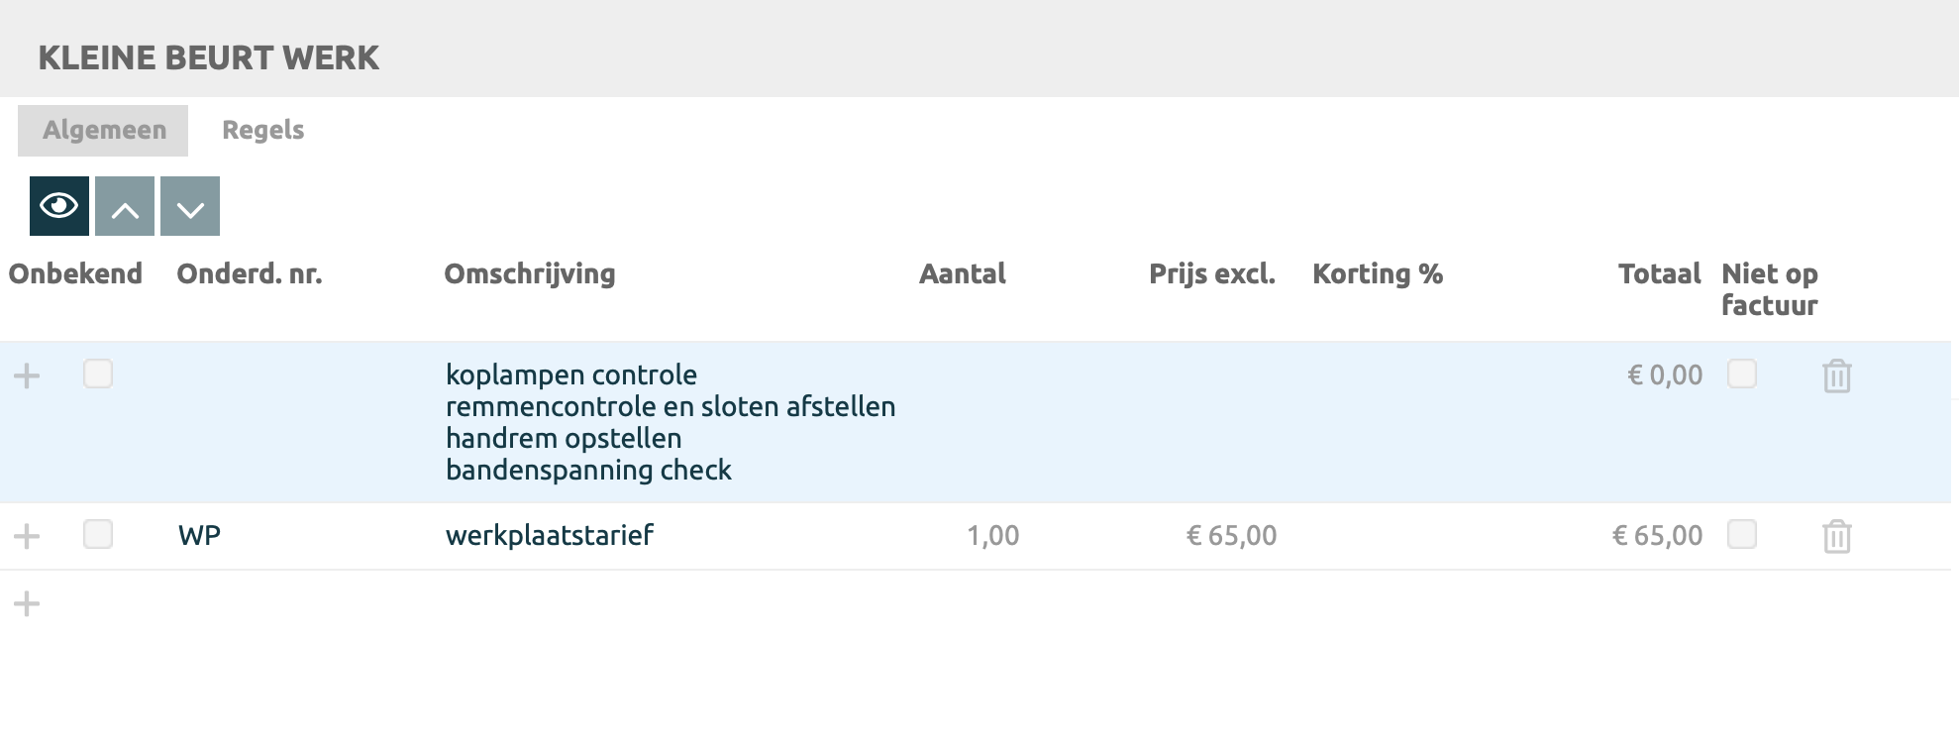Viewport: 1959px width, 749px height.
Task: Click the move down arrow button
Action: click(190, 206)
